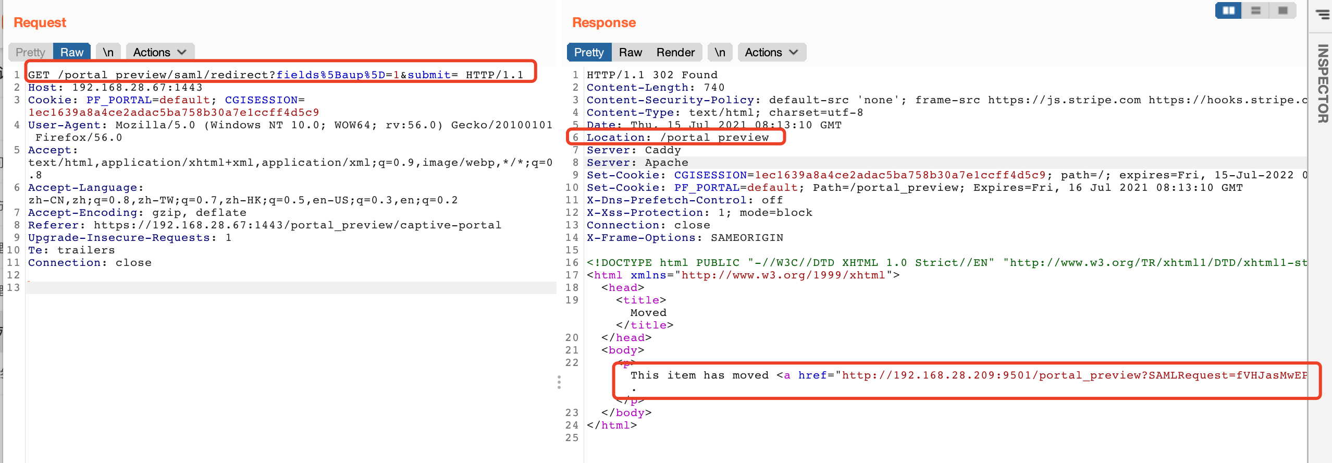Viewport: 1332px width, 463px height.
Task: Click the Upgrade-Insecure-Requests header line
Action: point(130,238)
